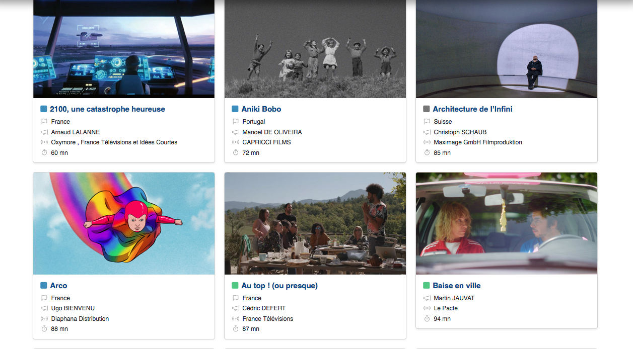This screenshot has height=349, width=633.
Task: Open the film title 2100, une catastrophe heureuse
Action: [107, 109]
